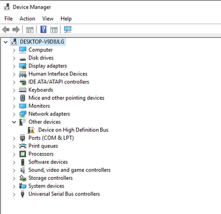Expand the Disk drives category
This screenshot has height=214, width=221.
[x=14, y=58]
